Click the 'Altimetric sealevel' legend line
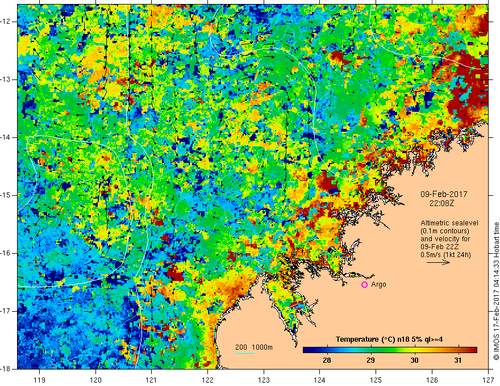Image resolution: width=500 pixels, height=386 pixels. 449,223
